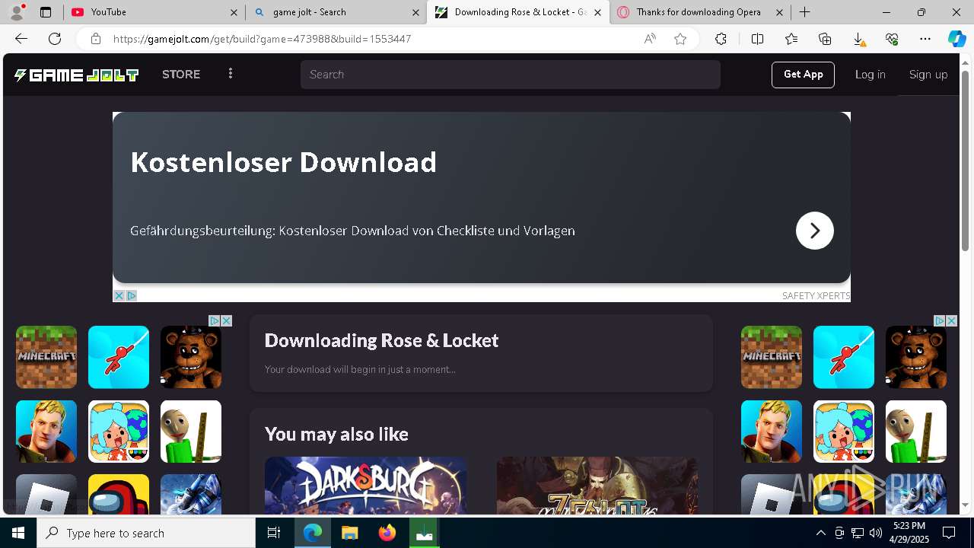Image resolution: width=974 pixels, height=548 pixels.
Task: Open the Favorites list
Action: point(791,39)
